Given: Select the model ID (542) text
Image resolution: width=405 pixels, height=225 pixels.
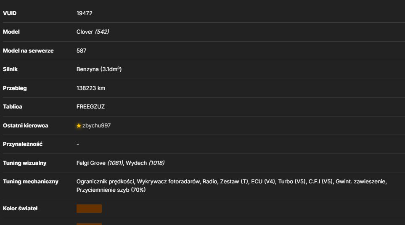Looking at the screenshot, I should point(102,32).
